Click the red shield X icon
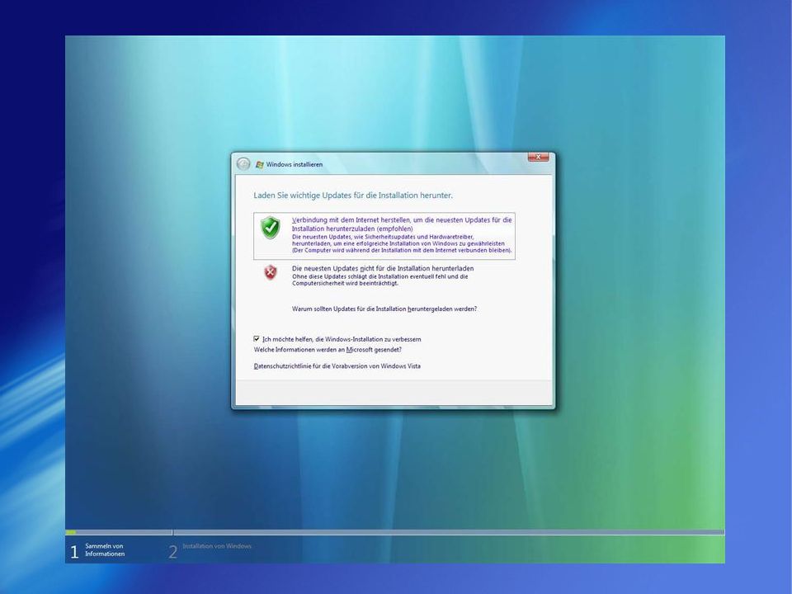 click(x=271, y=273)
